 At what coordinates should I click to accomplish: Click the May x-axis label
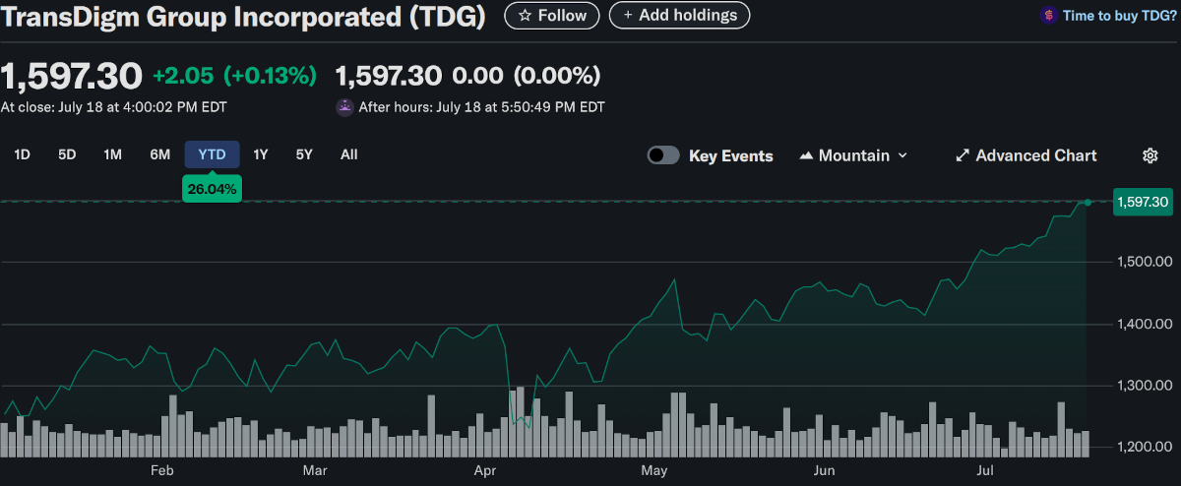coord(654,471)
